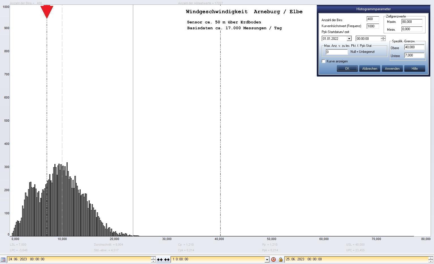This screenshot has width=434, height=264.
Task: Click the Untere specification limit field
Action: tap(414, 55)
